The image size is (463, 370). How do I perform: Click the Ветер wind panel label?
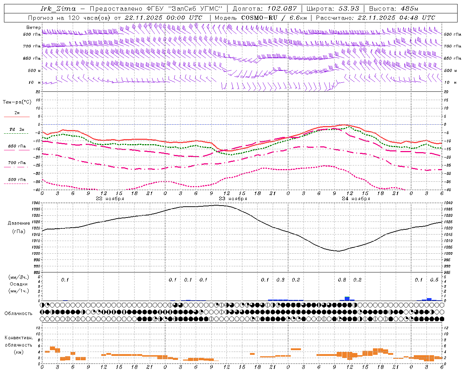[x=33, y=27]
